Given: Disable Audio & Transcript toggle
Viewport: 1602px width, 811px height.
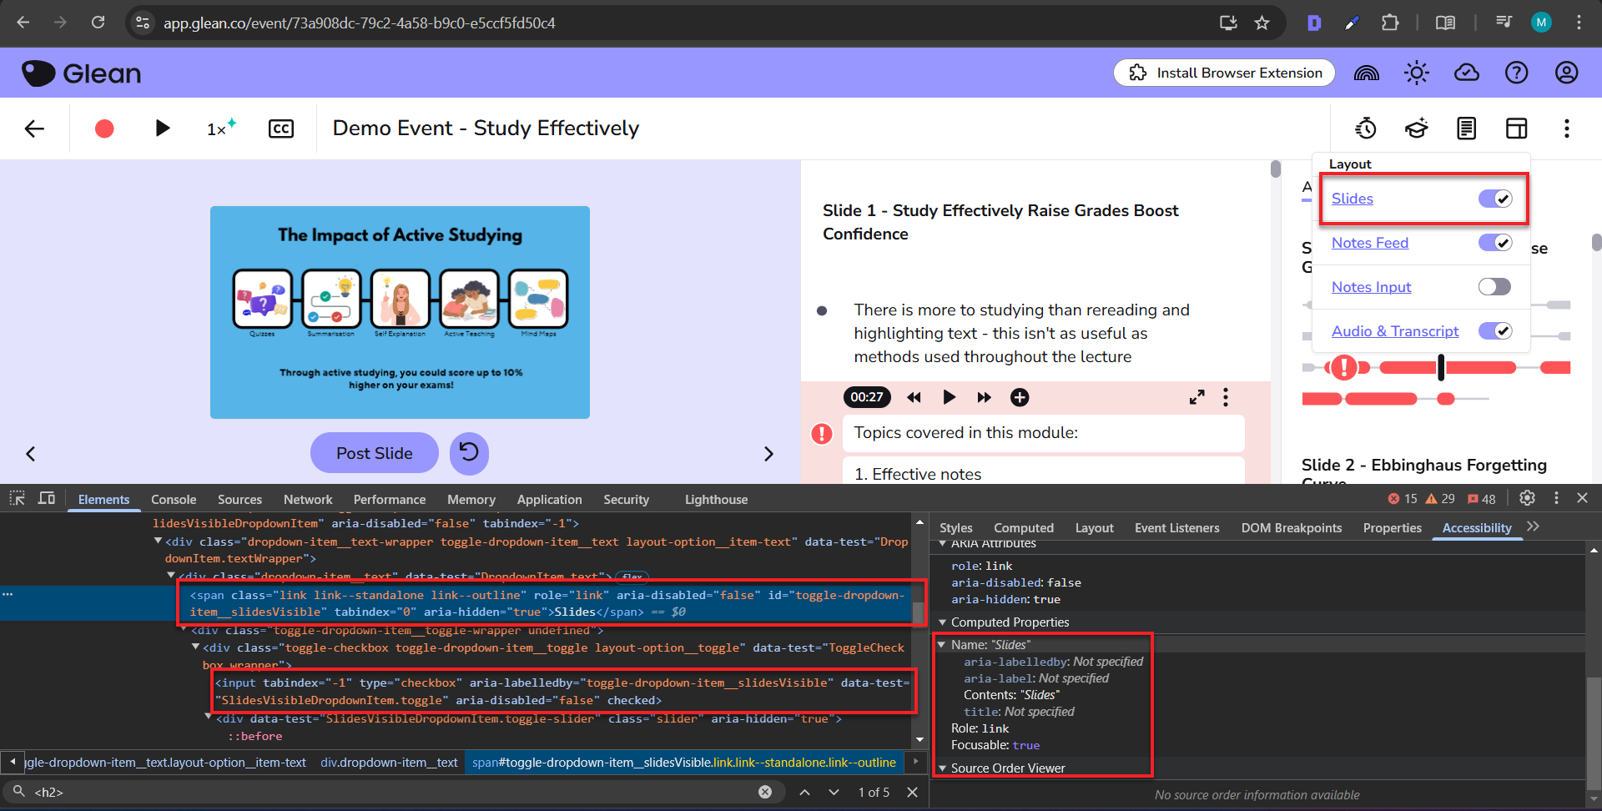Looking at the screenshot, I should tap(1494, 331).
